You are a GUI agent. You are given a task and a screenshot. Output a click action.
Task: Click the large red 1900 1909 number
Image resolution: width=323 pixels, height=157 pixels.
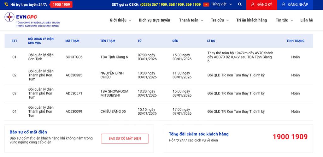pos(290,137)
